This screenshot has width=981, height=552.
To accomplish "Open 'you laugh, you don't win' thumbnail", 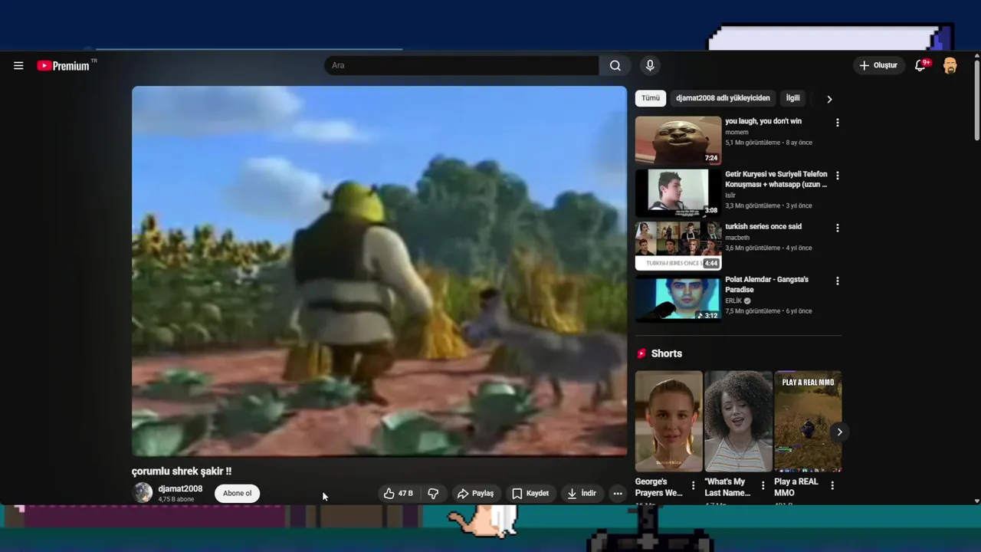I will pos(678,141).
